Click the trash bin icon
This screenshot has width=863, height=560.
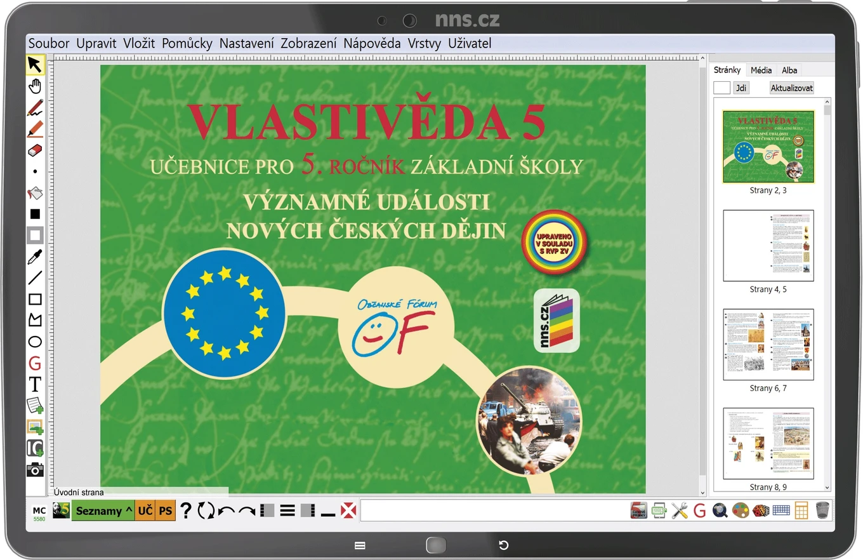click(x=822, y=510)
